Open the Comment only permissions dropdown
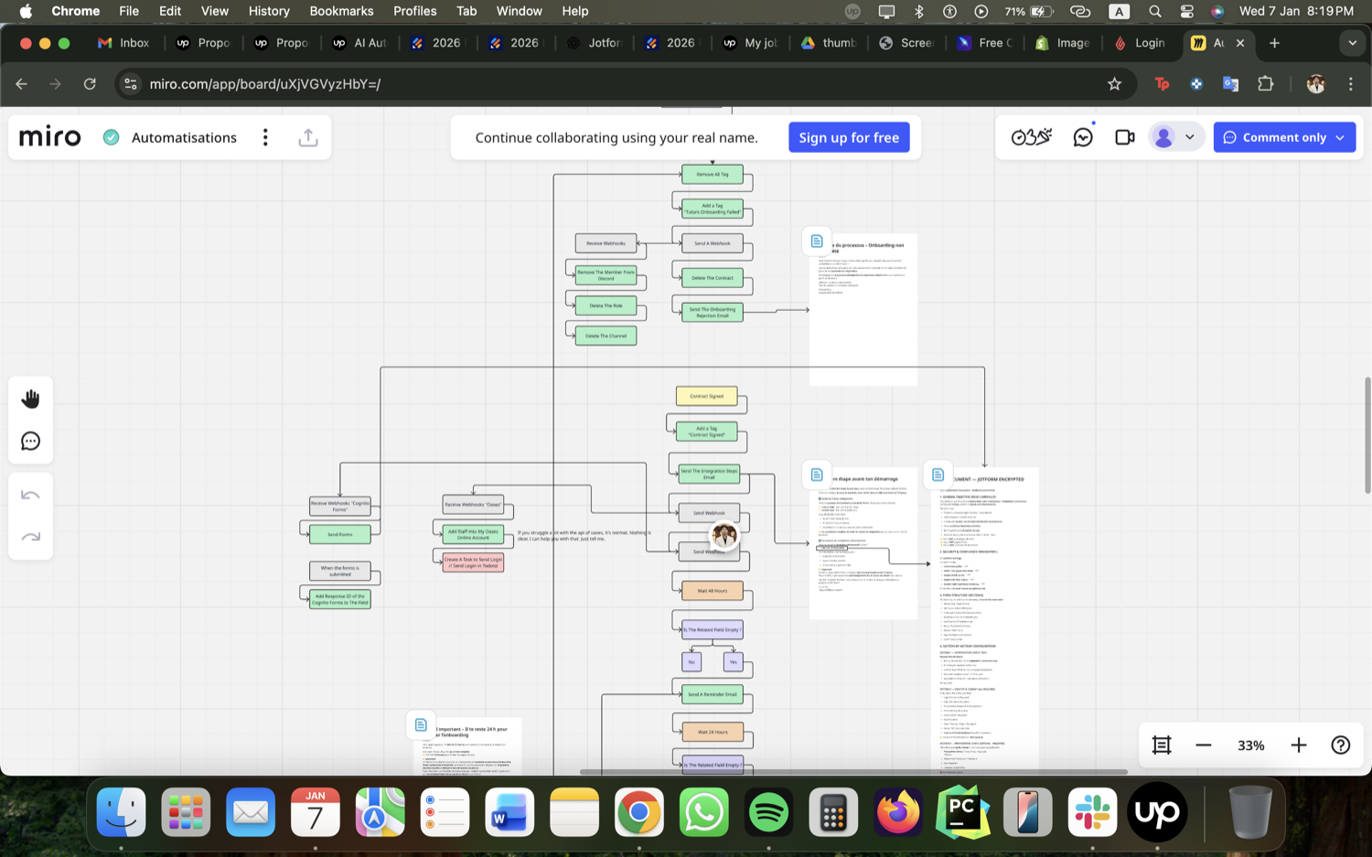1372x857 pixels. click(x=1284, y=137)
